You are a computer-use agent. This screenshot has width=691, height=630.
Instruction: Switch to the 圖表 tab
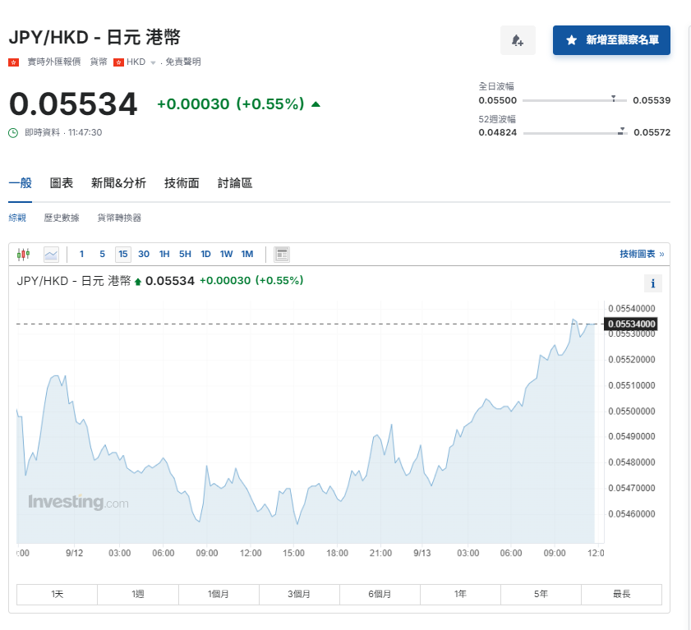60,182
